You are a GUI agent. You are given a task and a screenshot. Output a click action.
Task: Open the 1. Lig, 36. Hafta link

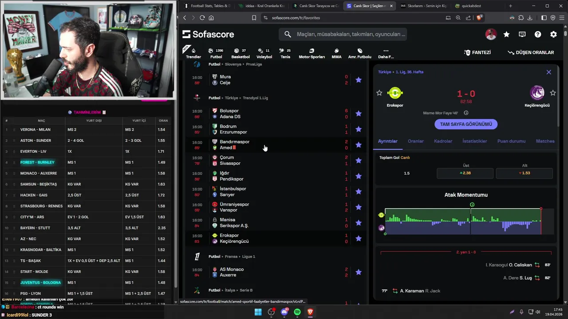[x=410, y=72]
